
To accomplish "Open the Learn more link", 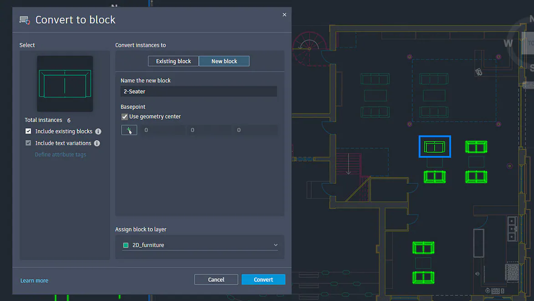I will [34, 280].
